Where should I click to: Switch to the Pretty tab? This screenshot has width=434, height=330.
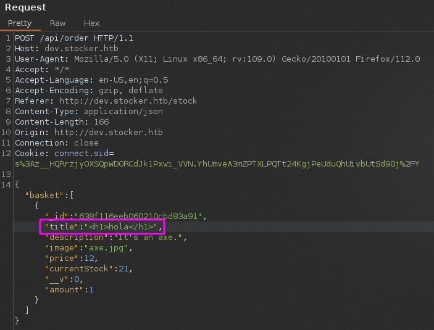pos(20,23)
